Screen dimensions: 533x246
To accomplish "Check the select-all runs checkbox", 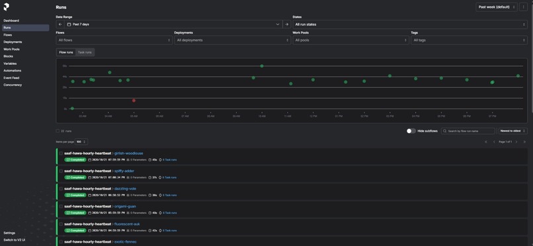I will click(x=58, y=131).
